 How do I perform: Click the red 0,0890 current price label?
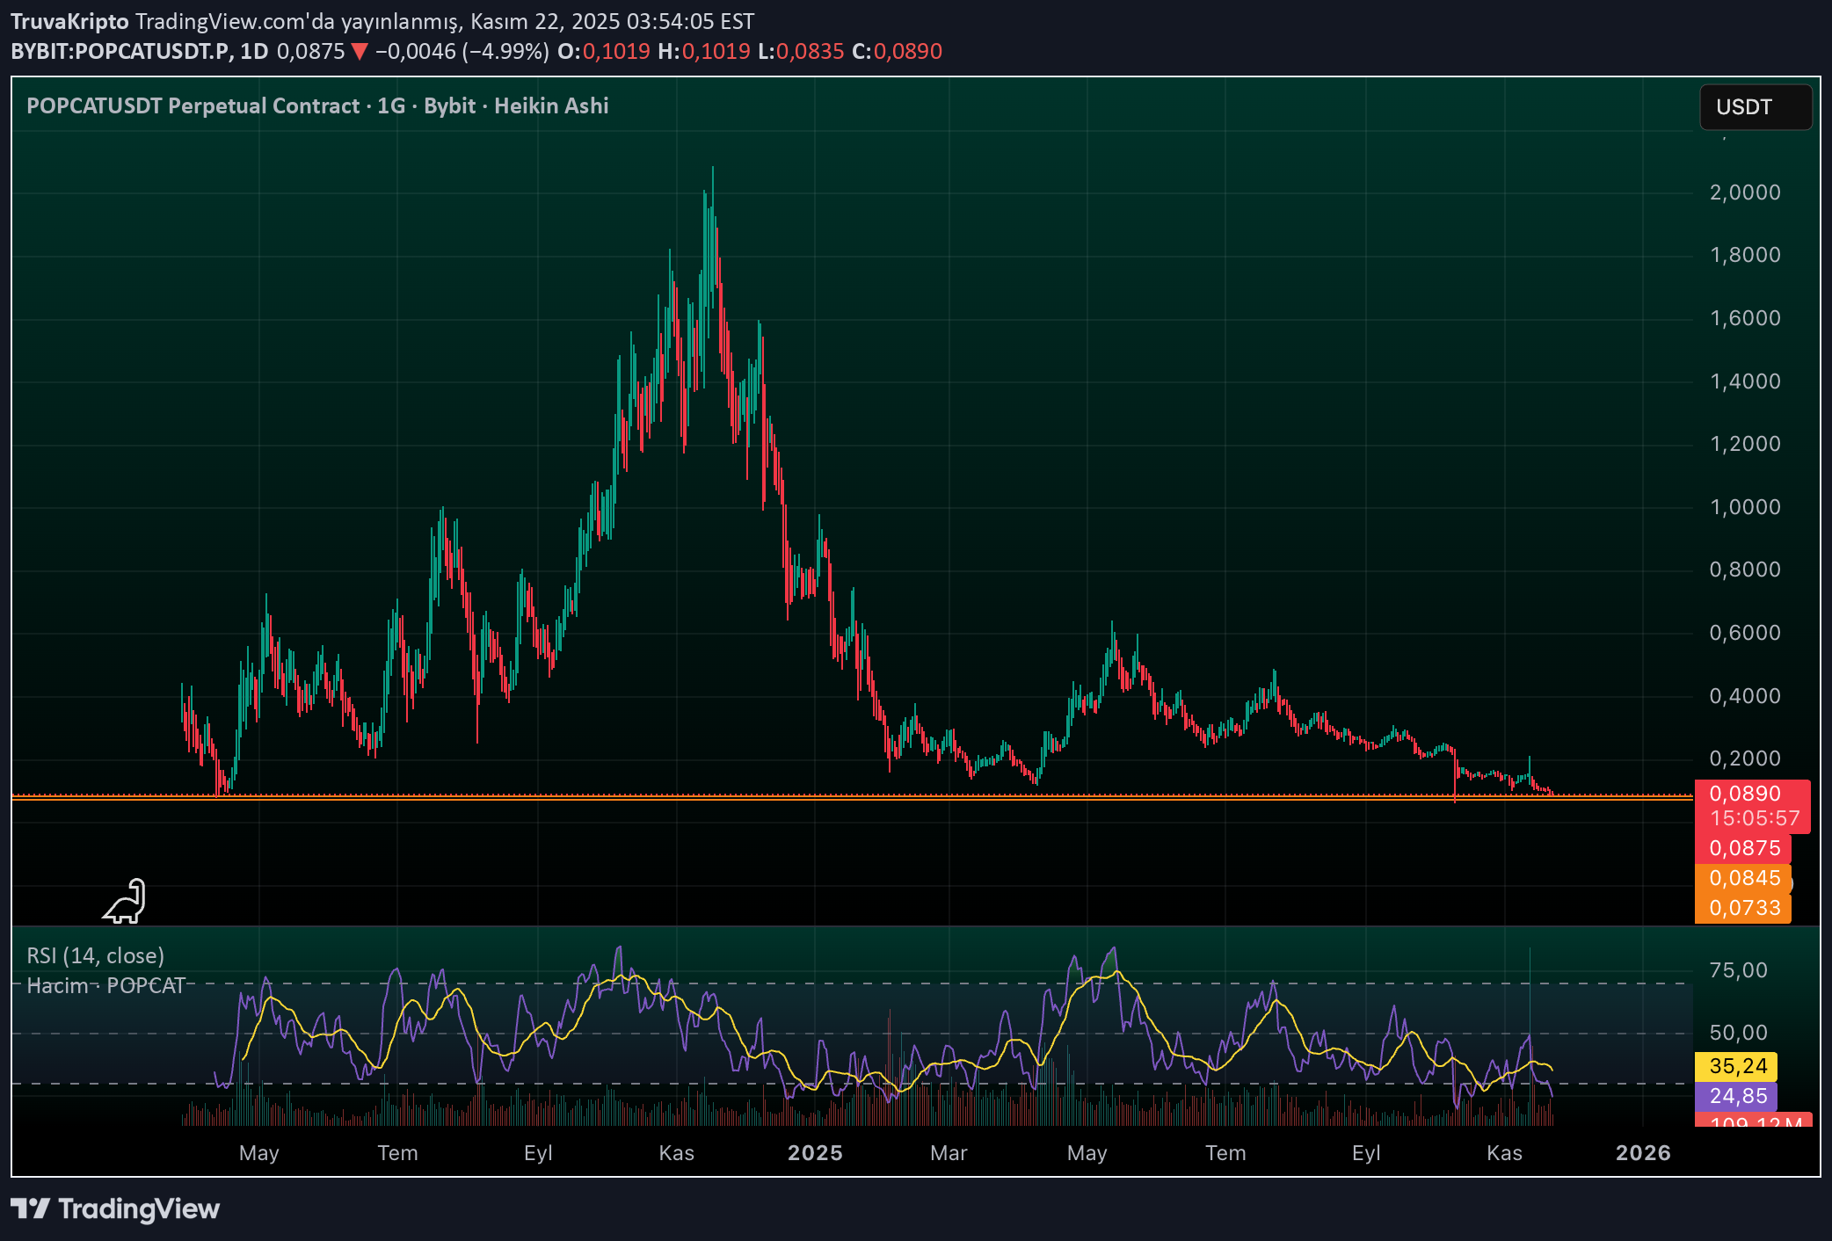pos(1744,794)
